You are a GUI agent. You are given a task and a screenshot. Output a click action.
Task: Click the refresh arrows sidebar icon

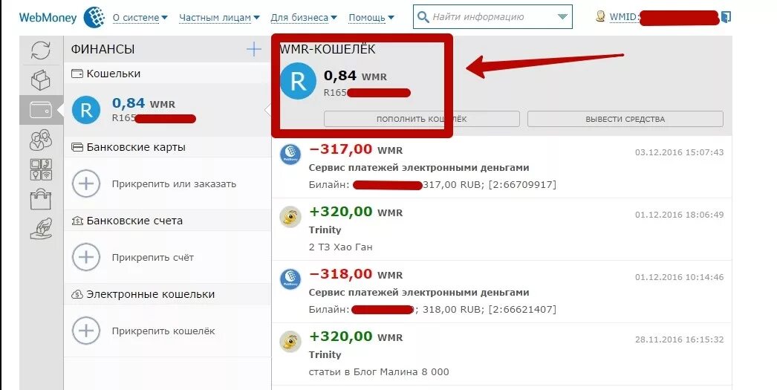point(41,50)
